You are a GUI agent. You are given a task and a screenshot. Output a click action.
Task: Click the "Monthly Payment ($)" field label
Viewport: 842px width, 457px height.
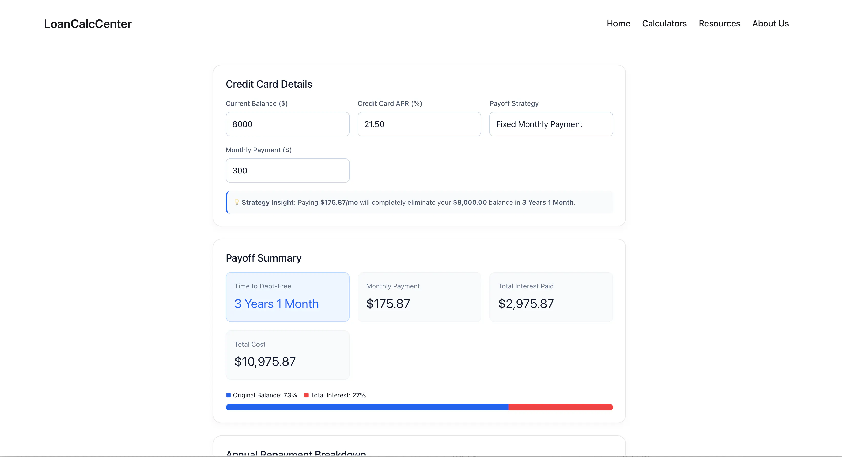pyautogui.click(x=259, y=150)
